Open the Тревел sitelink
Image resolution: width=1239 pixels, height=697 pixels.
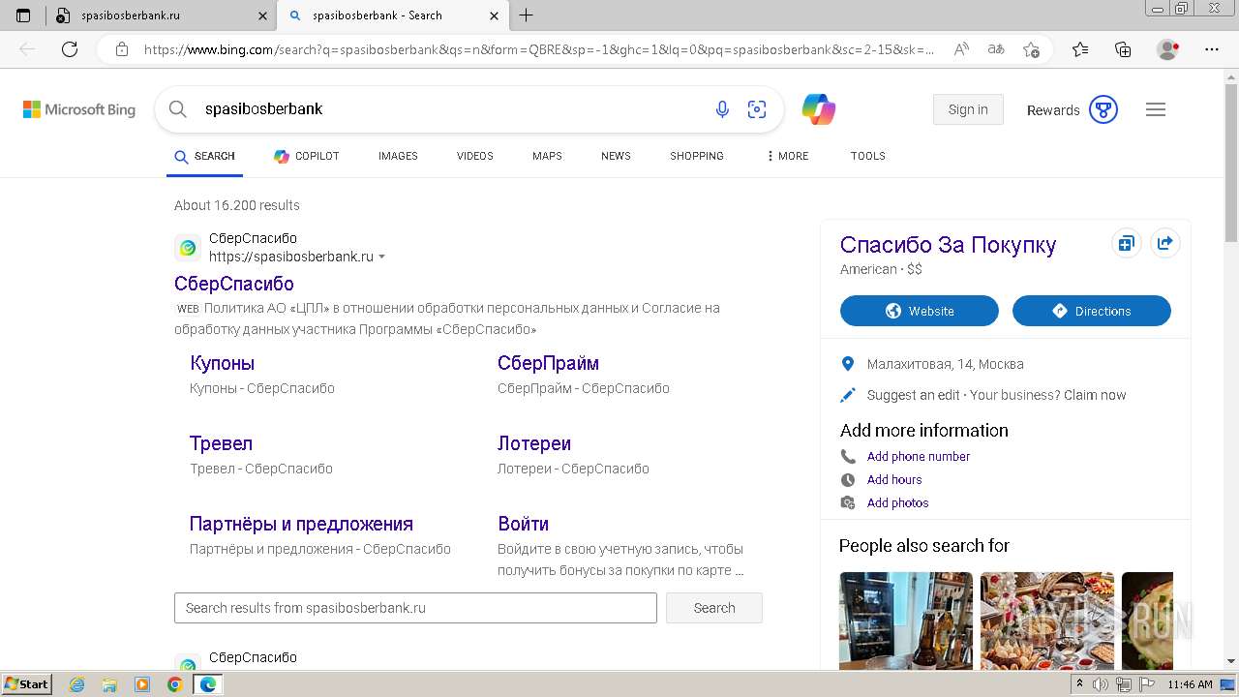coord(221,443)
